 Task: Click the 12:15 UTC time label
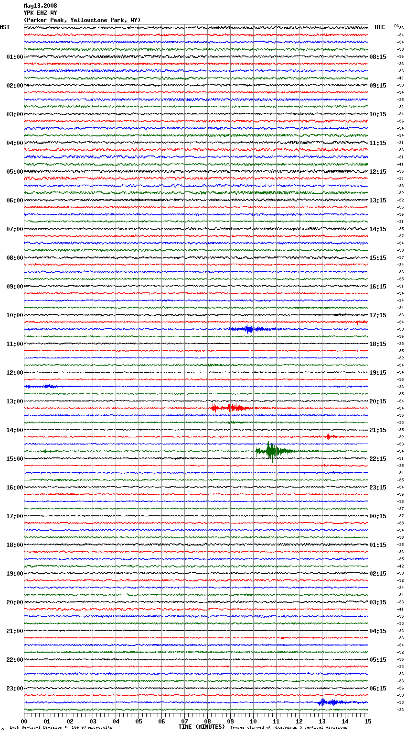click(x=378, y=172)
